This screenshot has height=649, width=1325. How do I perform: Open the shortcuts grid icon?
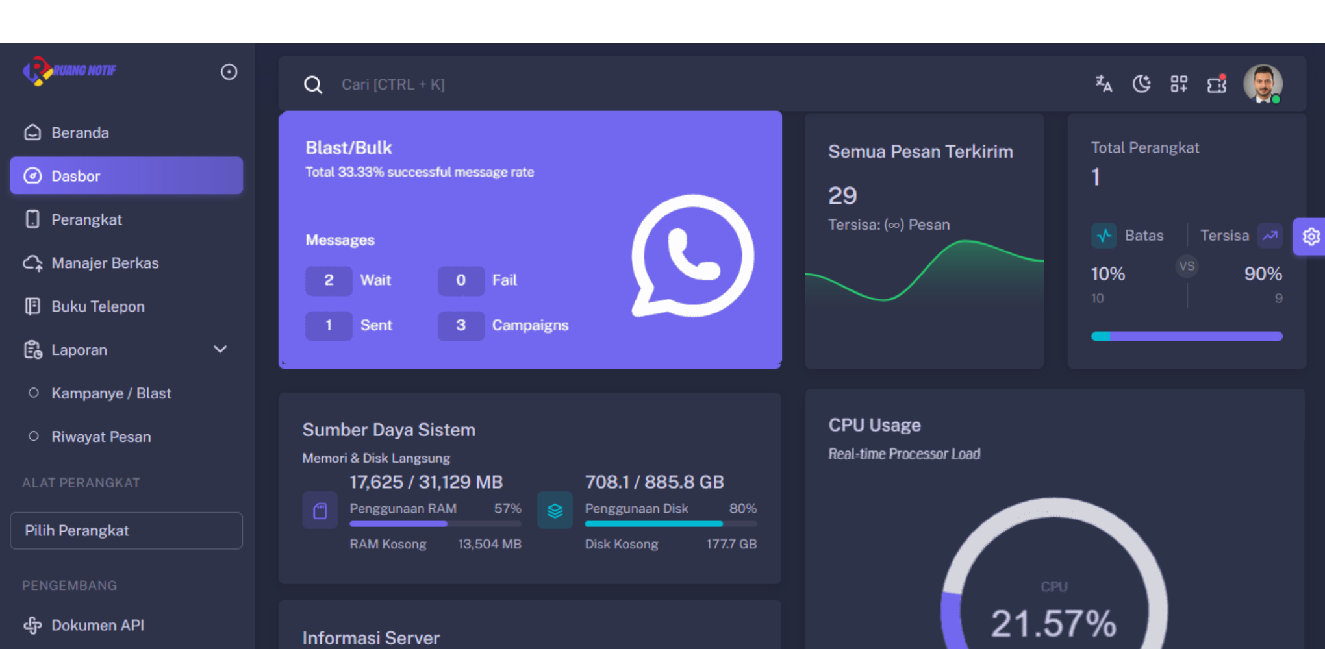click(x=1179, y=84)
